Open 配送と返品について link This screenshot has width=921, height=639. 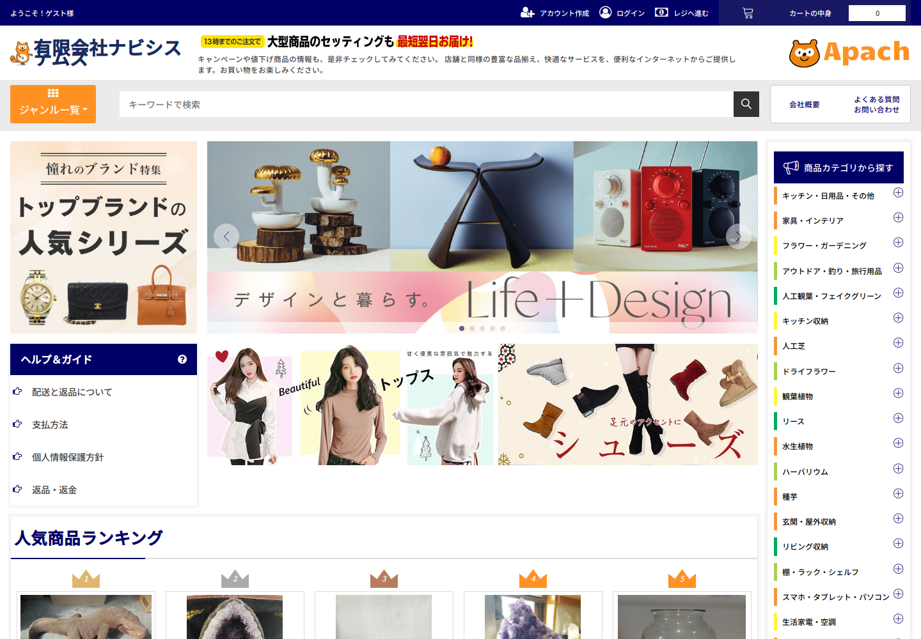(x=72, y=392)
